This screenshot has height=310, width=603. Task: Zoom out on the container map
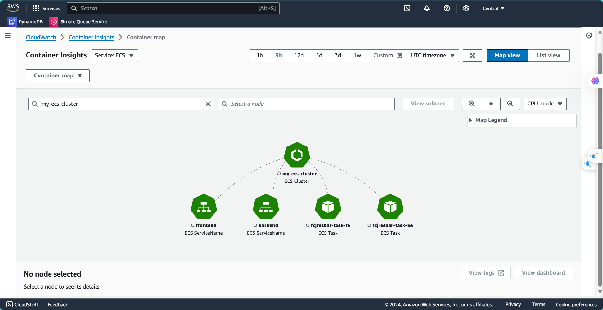pyautogui.click(x=510, y=104)
